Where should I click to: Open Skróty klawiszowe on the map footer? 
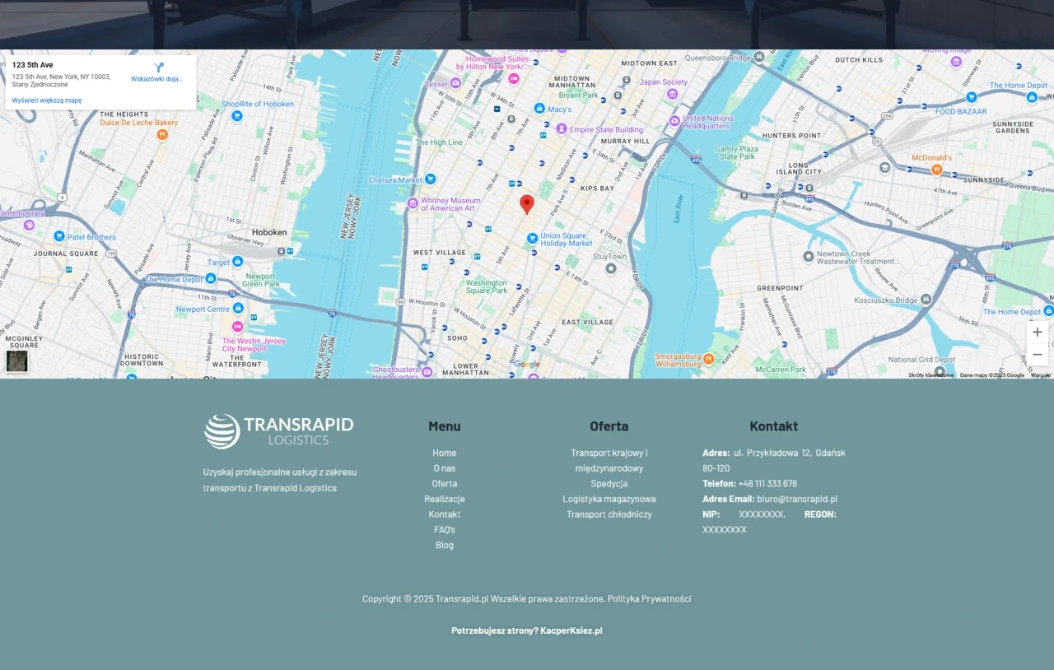click(930, 375)
